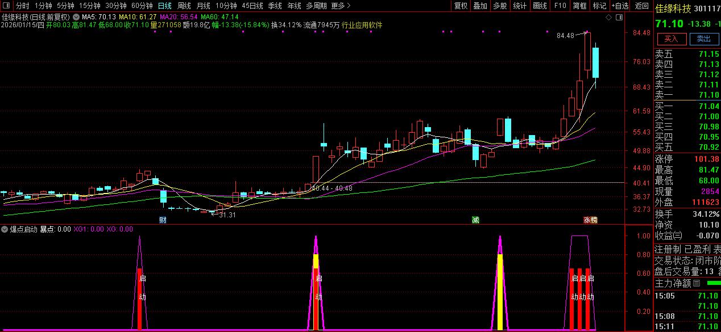Click the 买五 price 70.92

709,147
